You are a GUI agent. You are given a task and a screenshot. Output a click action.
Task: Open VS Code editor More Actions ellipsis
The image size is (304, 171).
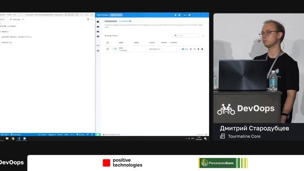coord(92,19)
